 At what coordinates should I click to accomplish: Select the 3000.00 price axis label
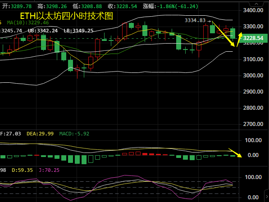click(253, 76)
